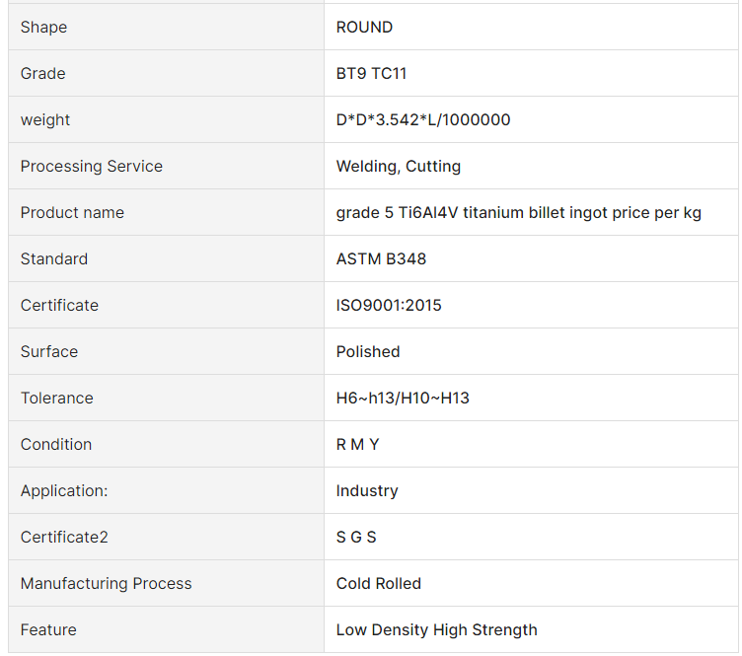Image resolution: width=742 pixels, height=656 pixels.
Task: Click the "BT9 TC11" grade value
Action: point(371,74)
